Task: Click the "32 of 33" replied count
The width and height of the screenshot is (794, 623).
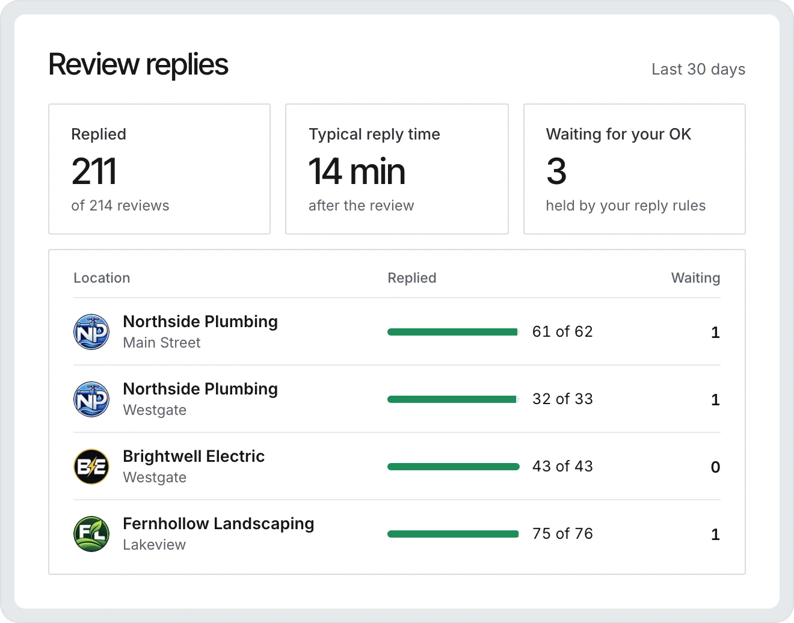Action: pos(562,399)
